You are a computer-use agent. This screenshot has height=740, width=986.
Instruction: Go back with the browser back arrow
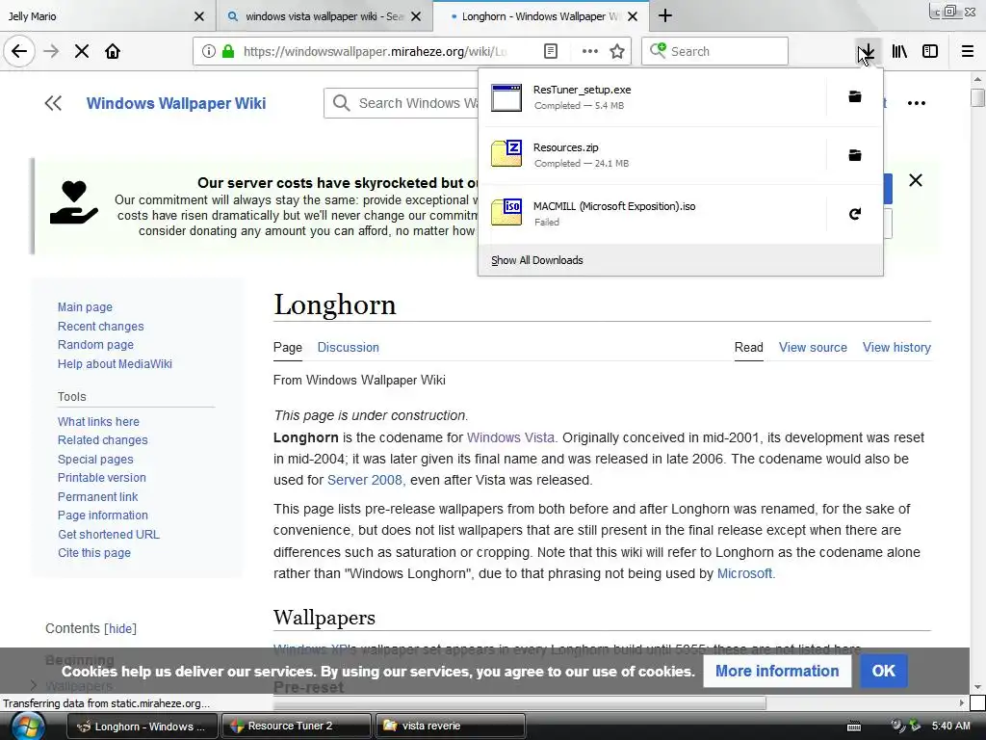19,51
